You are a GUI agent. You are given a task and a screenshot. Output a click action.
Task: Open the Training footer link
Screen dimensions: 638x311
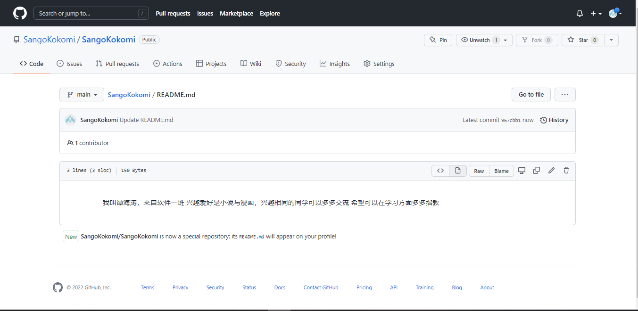[x=425, y=287]
